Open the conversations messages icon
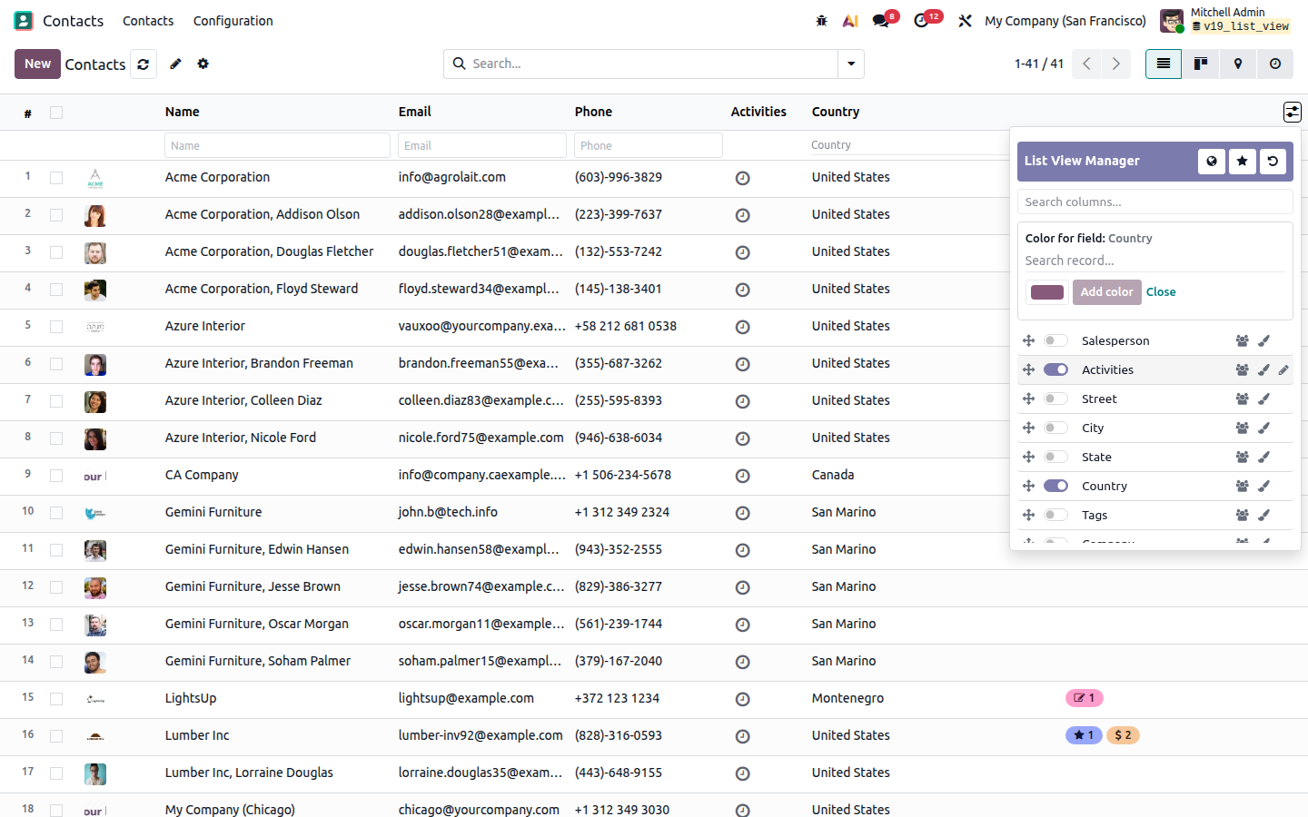Viewport: 1308px width, 817px height. (881, 20)
